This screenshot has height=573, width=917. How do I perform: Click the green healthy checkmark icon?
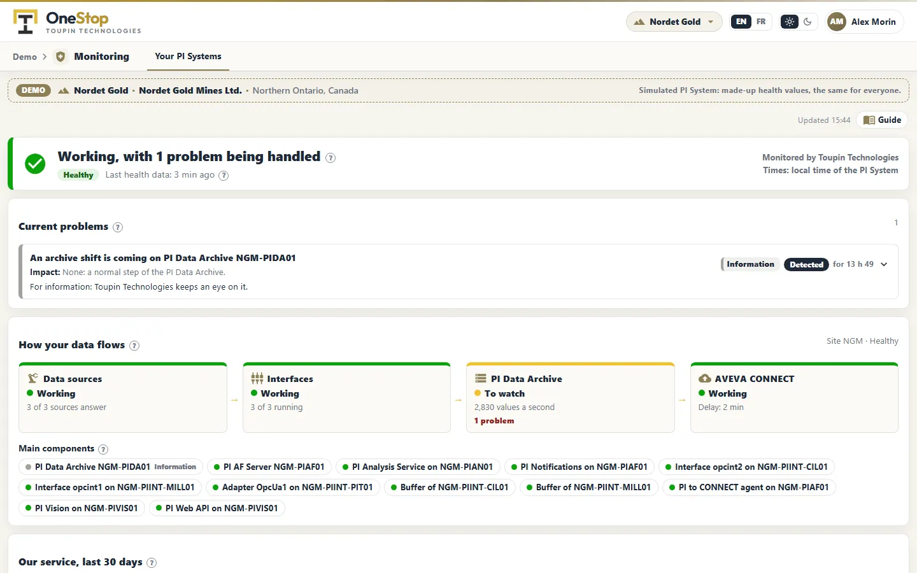[35, 164]
